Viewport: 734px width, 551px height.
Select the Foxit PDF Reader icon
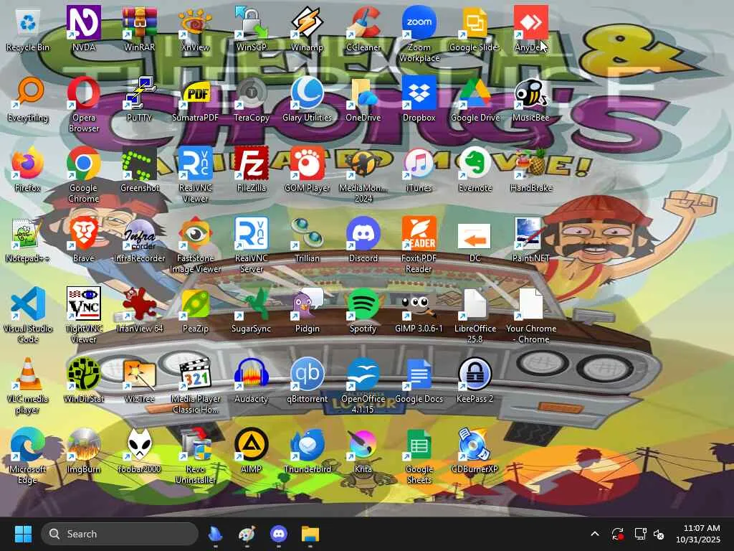pos(419,233)
